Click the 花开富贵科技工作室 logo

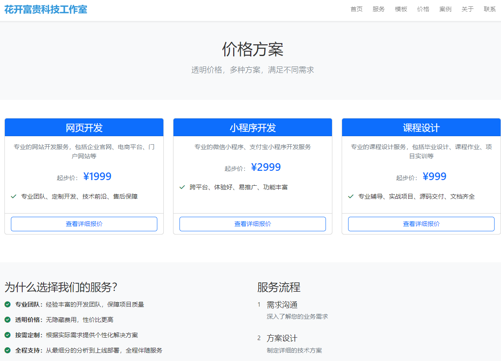click(x=45, y=9)
